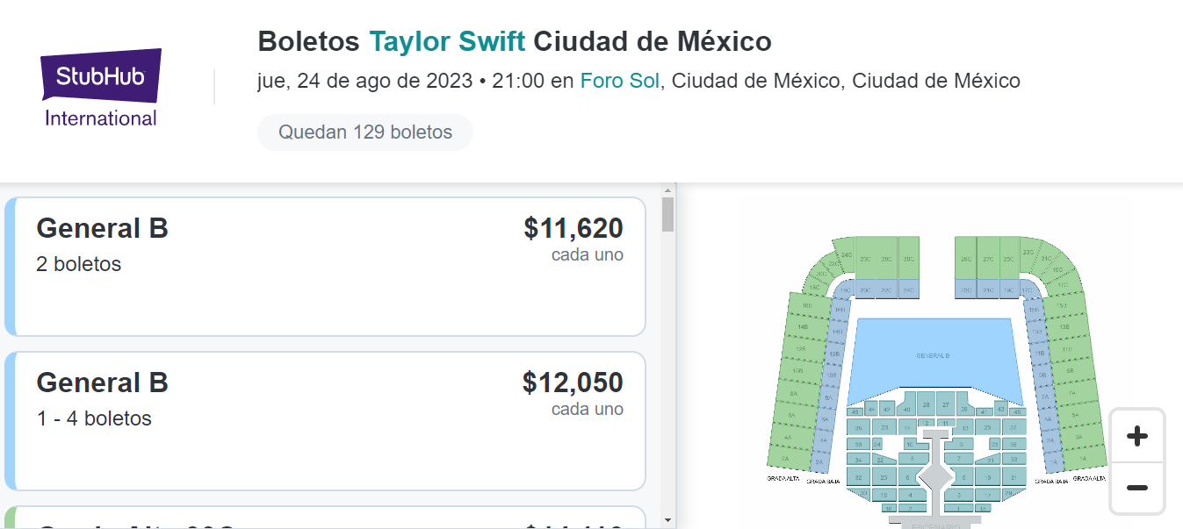Open General B listing priced $12,050

point(325,421)
